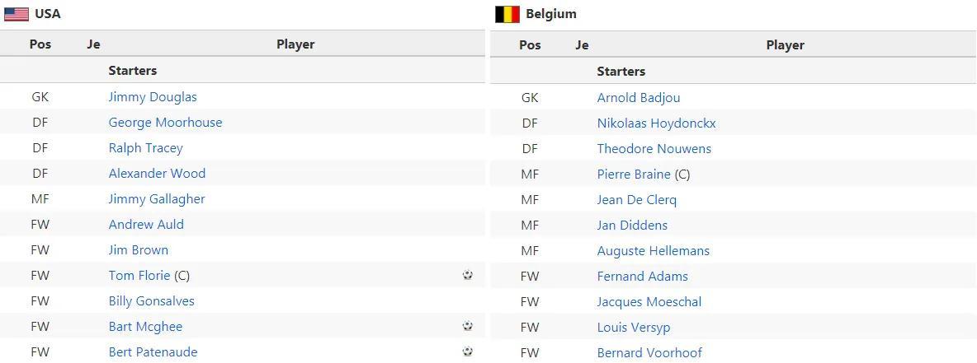Screen dimensions: 977x363
Task: Click the USA table Player column header
Action: 295,44
